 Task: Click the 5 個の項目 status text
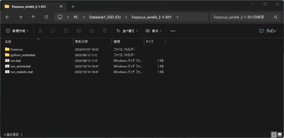tap(11, 135)
